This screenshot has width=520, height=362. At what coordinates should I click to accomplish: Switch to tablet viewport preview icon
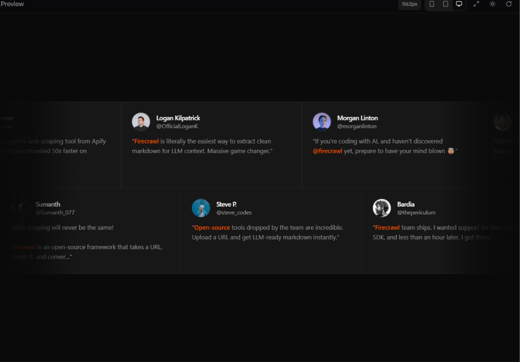[x=445, y=4]
